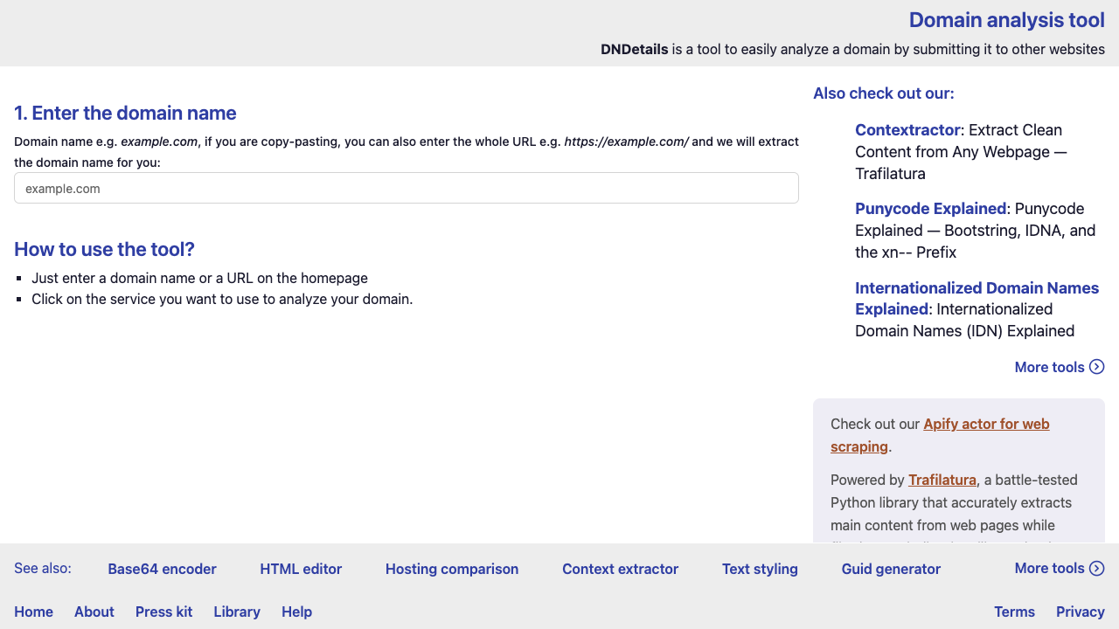Click the domain name input field

406,188
